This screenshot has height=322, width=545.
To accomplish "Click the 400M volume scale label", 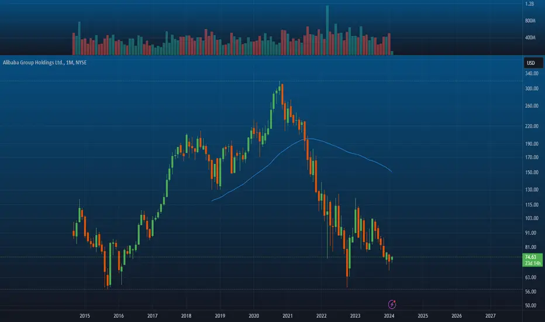I will point(530,37).
